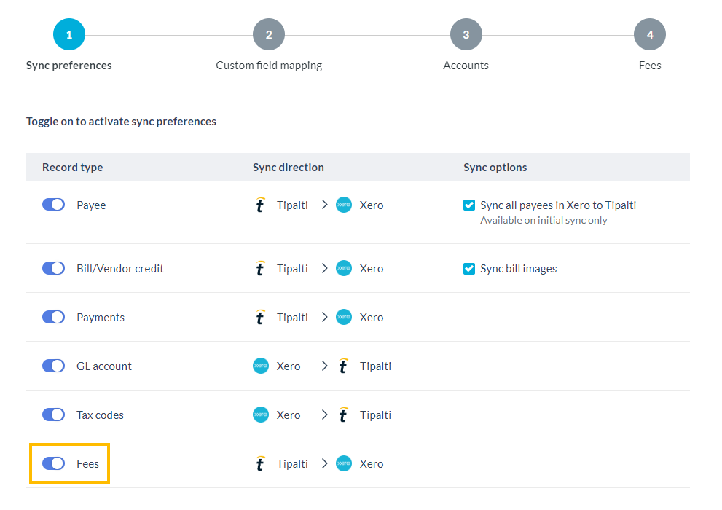Select the Tipalti icon in the Tax codes row
This screenshot has height=510, width=722.
click(x=342, y=415)
